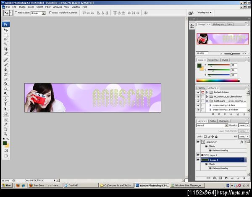Toggle Effects visibility under AGUSCHY layer
This screenshot has width=252, height=197.
click(206, 146)
